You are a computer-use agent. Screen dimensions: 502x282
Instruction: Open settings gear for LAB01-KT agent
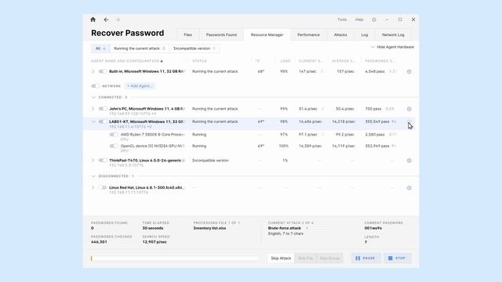pos(409,122)
